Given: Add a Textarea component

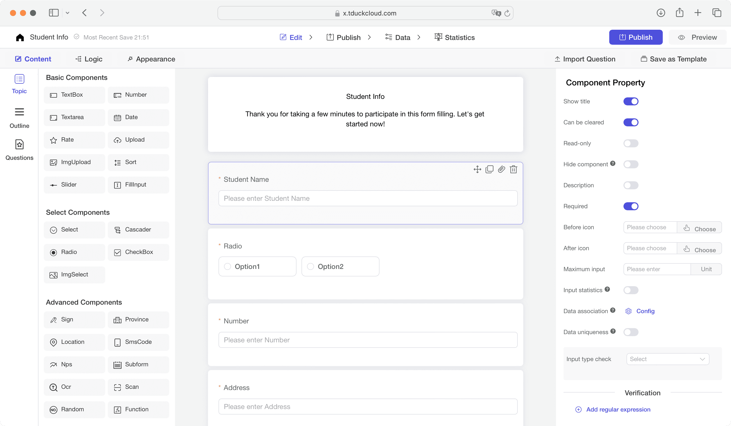Looking at the screenshot, I should [74, 117].
